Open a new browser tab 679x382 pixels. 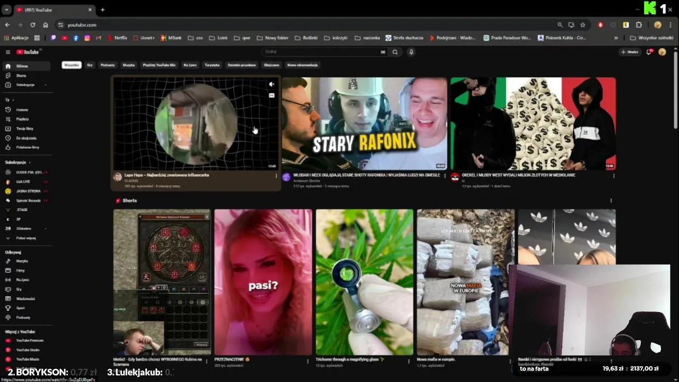point(102,10)
